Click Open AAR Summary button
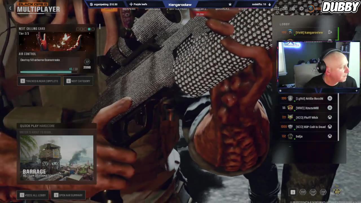This screenshot has width=361, height=203. [68, 195]
